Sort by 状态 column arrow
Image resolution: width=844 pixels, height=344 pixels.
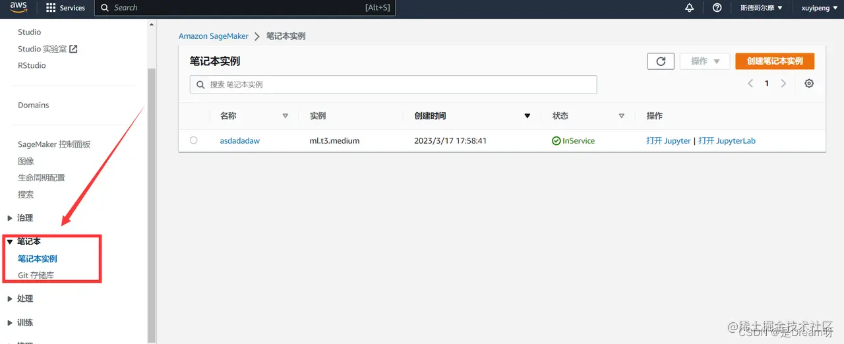[621, 116]
